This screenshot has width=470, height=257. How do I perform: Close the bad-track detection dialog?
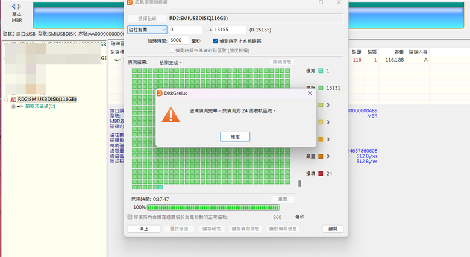pyautogui.click(x=339, y=2)
